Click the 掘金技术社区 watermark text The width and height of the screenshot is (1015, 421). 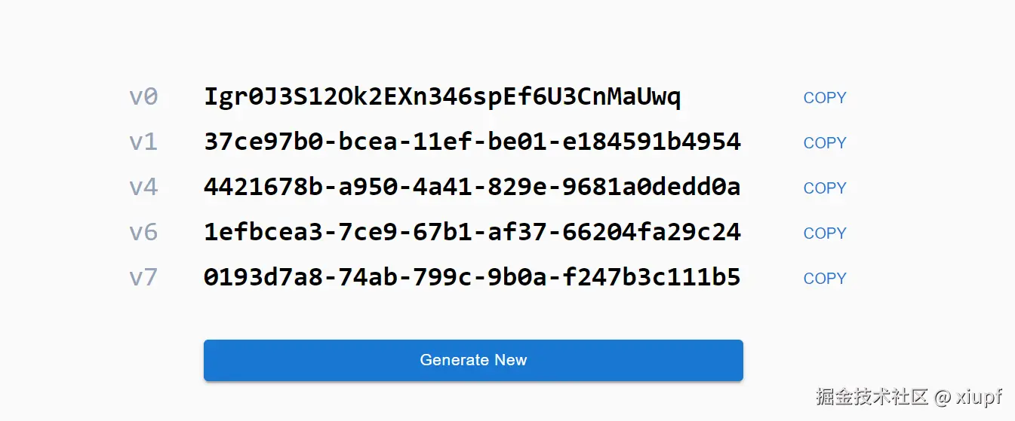tap(872, 397)
